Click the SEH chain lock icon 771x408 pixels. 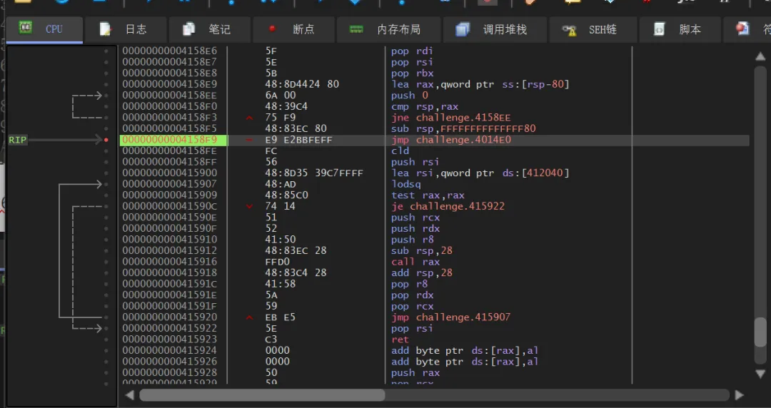tap(569, 31)
